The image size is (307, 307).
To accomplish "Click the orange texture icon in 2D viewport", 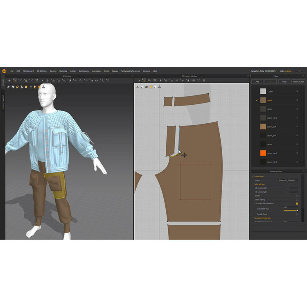I will (151, 87).
